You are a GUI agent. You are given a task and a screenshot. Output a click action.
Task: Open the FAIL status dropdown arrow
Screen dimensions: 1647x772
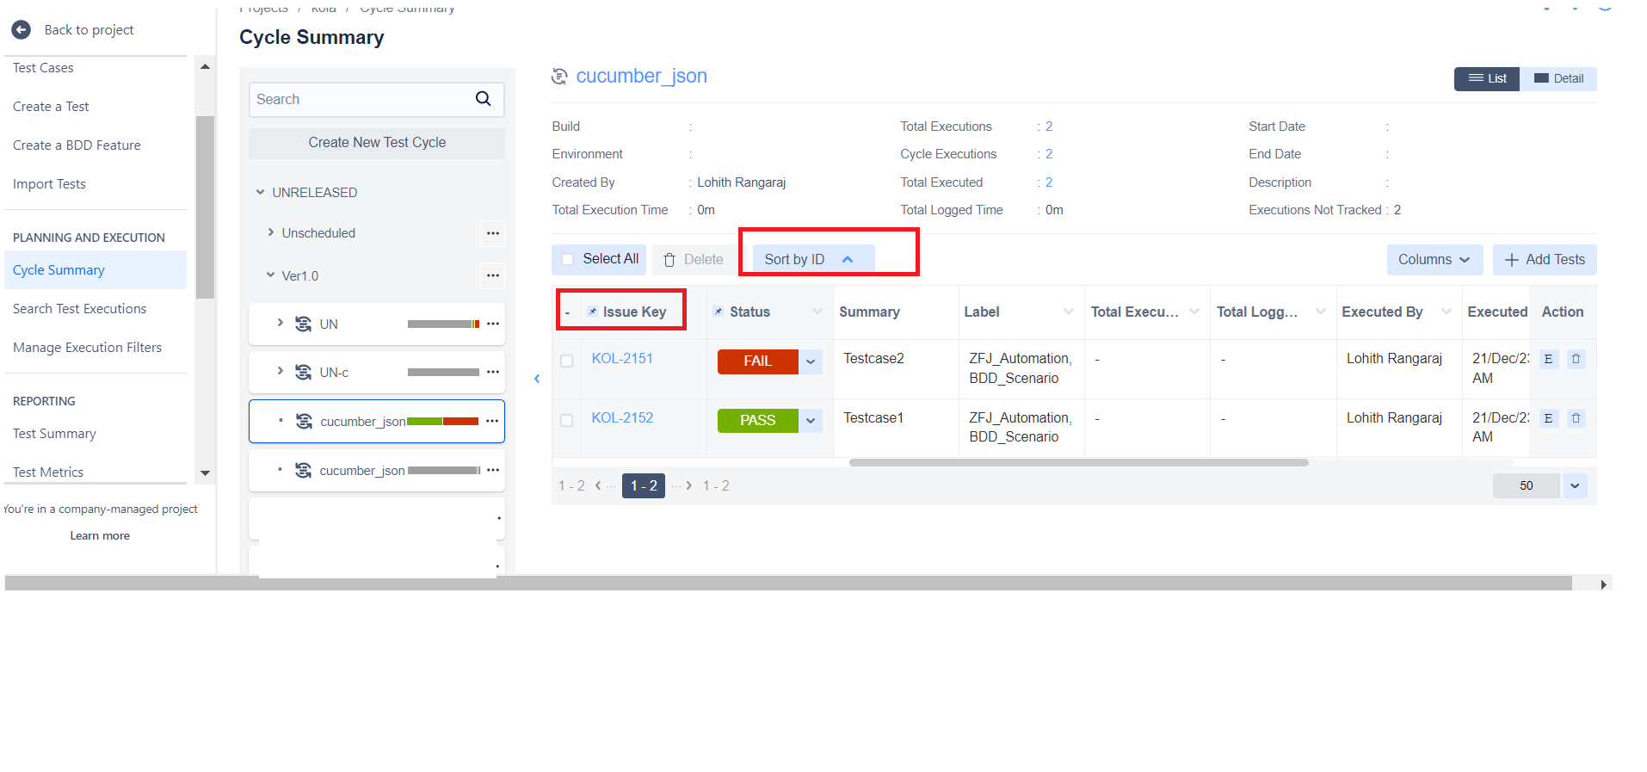point(811,361)
